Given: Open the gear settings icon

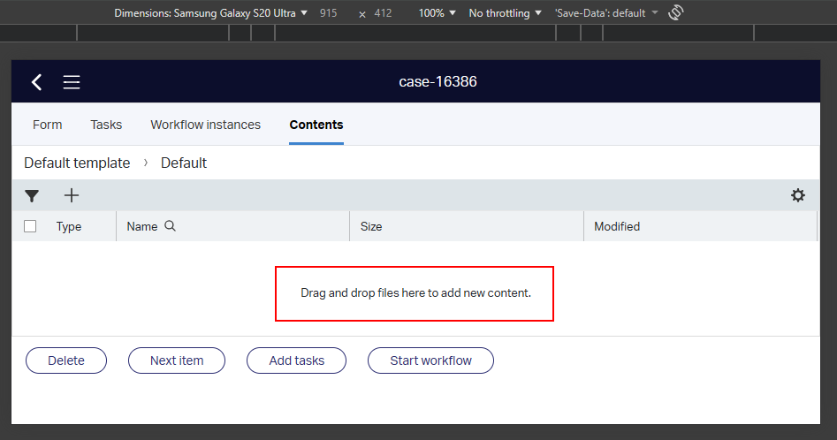Looking at the screenshot, I should [797, 195].
